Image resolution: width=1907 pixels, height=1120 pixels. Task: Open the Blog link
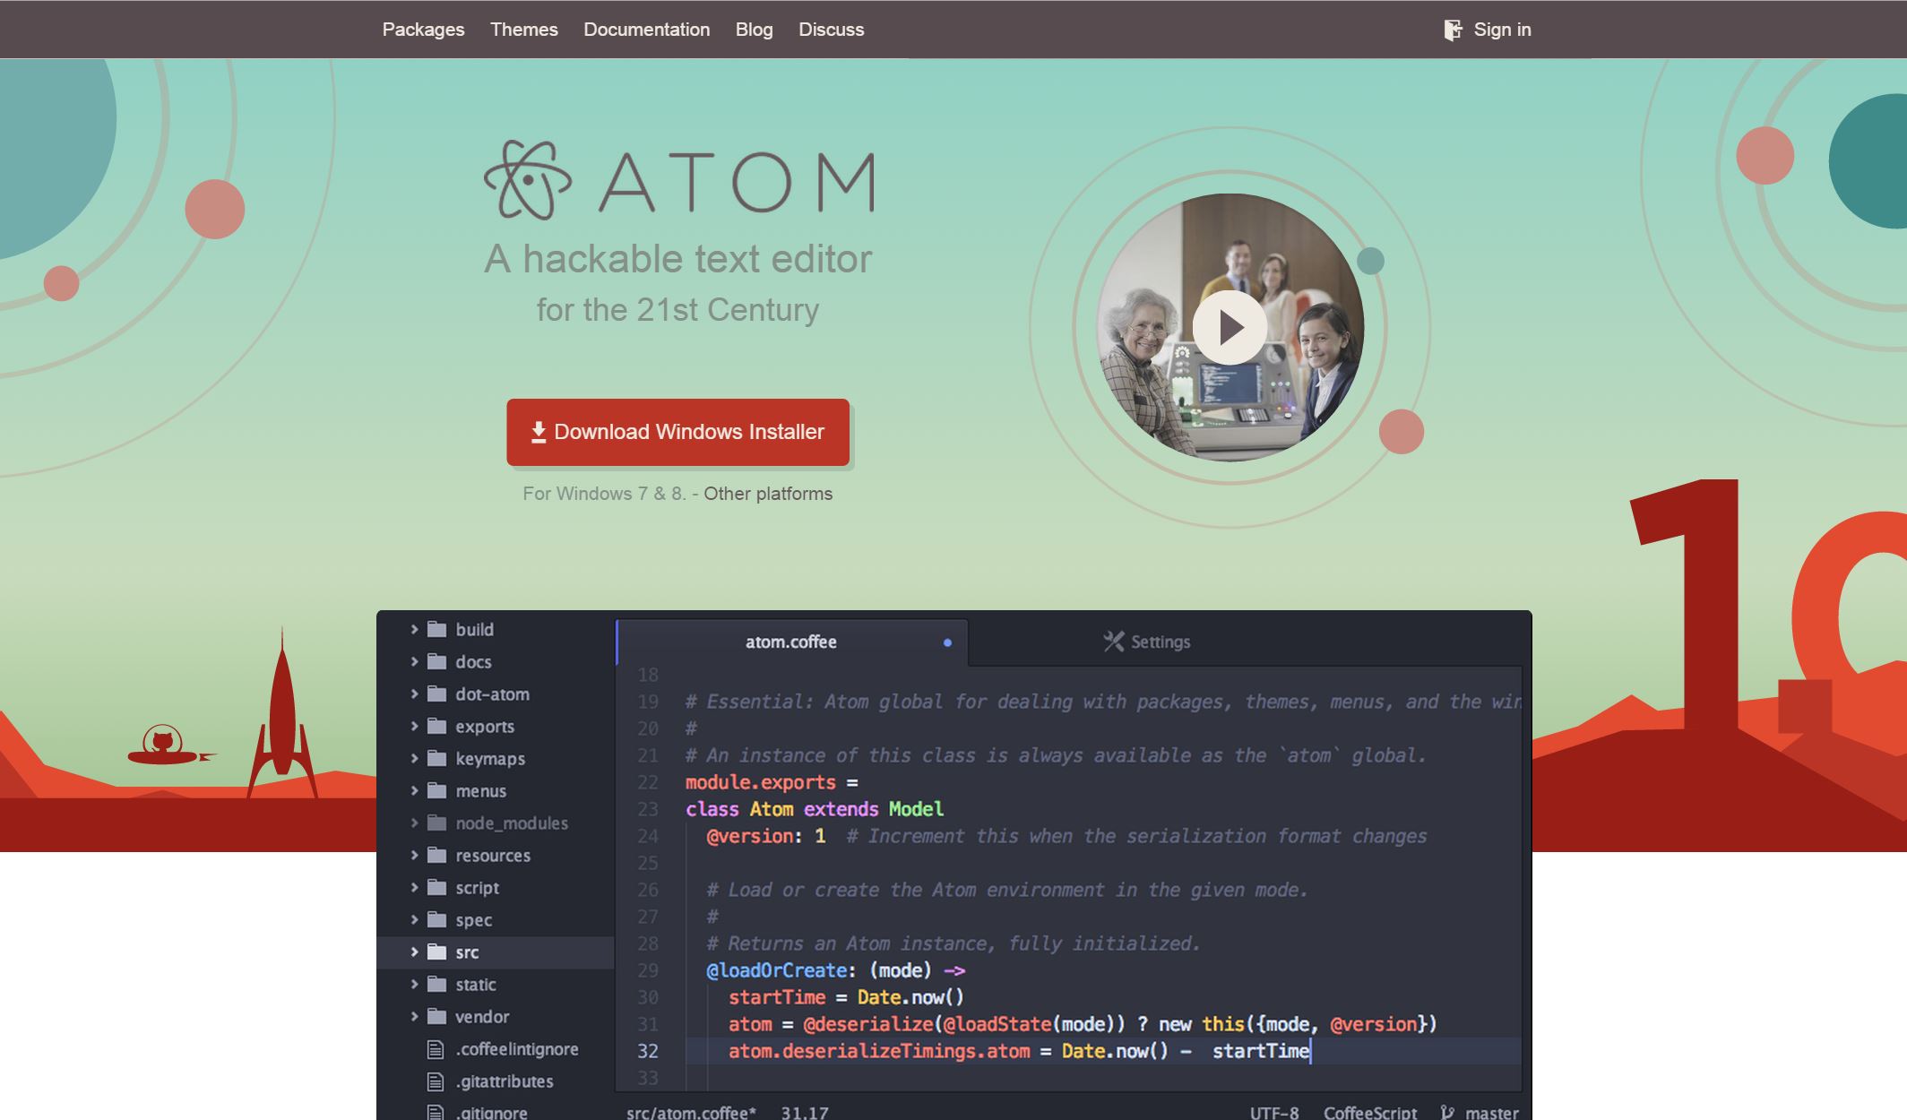click(x=754, y=30)
